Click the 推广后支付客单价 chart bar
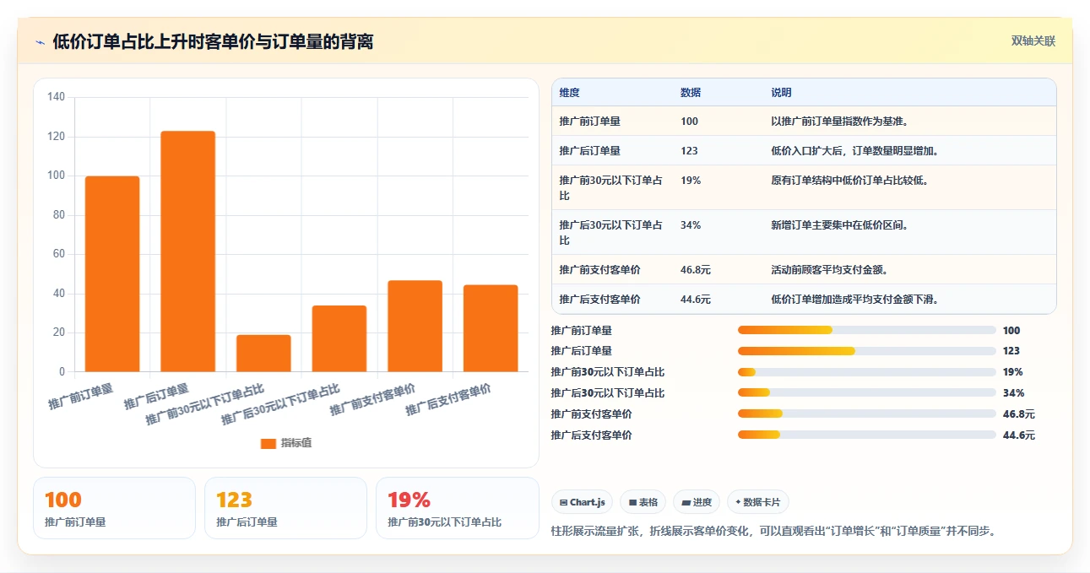1090x573 pixels. point(491,328)
